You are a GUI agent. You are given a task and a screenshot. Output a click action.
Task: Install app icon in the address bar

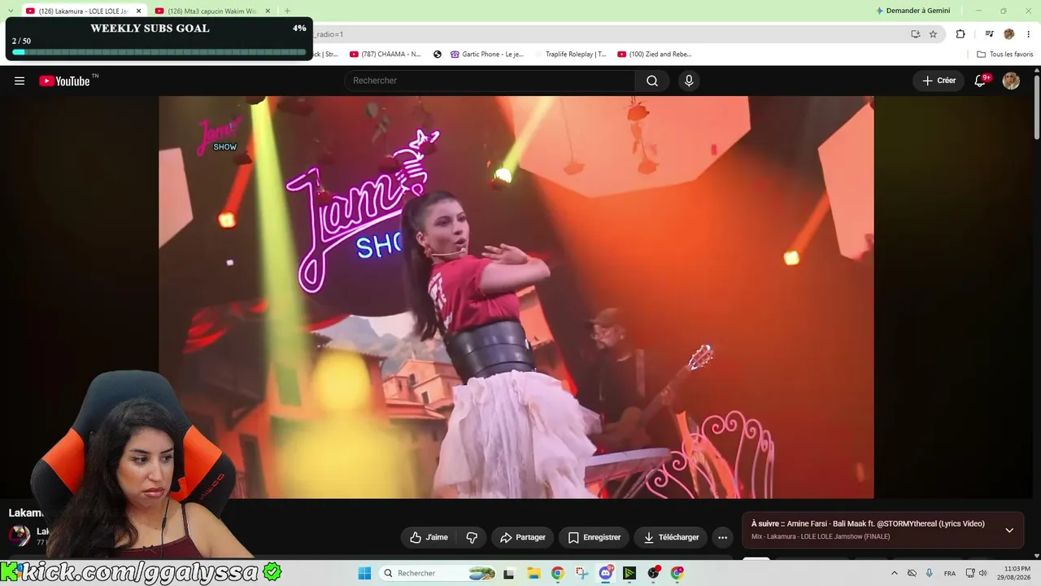(915, 34)
